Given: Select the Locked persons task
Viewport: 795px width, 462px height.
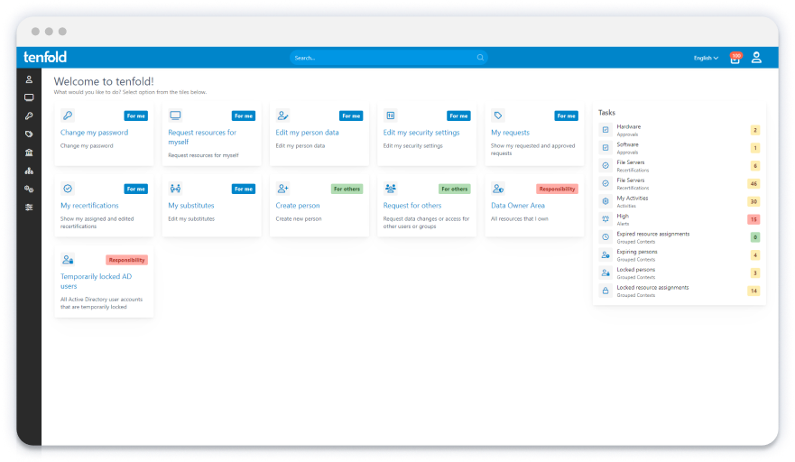Looking at the screenshot, I should [679, 273].
